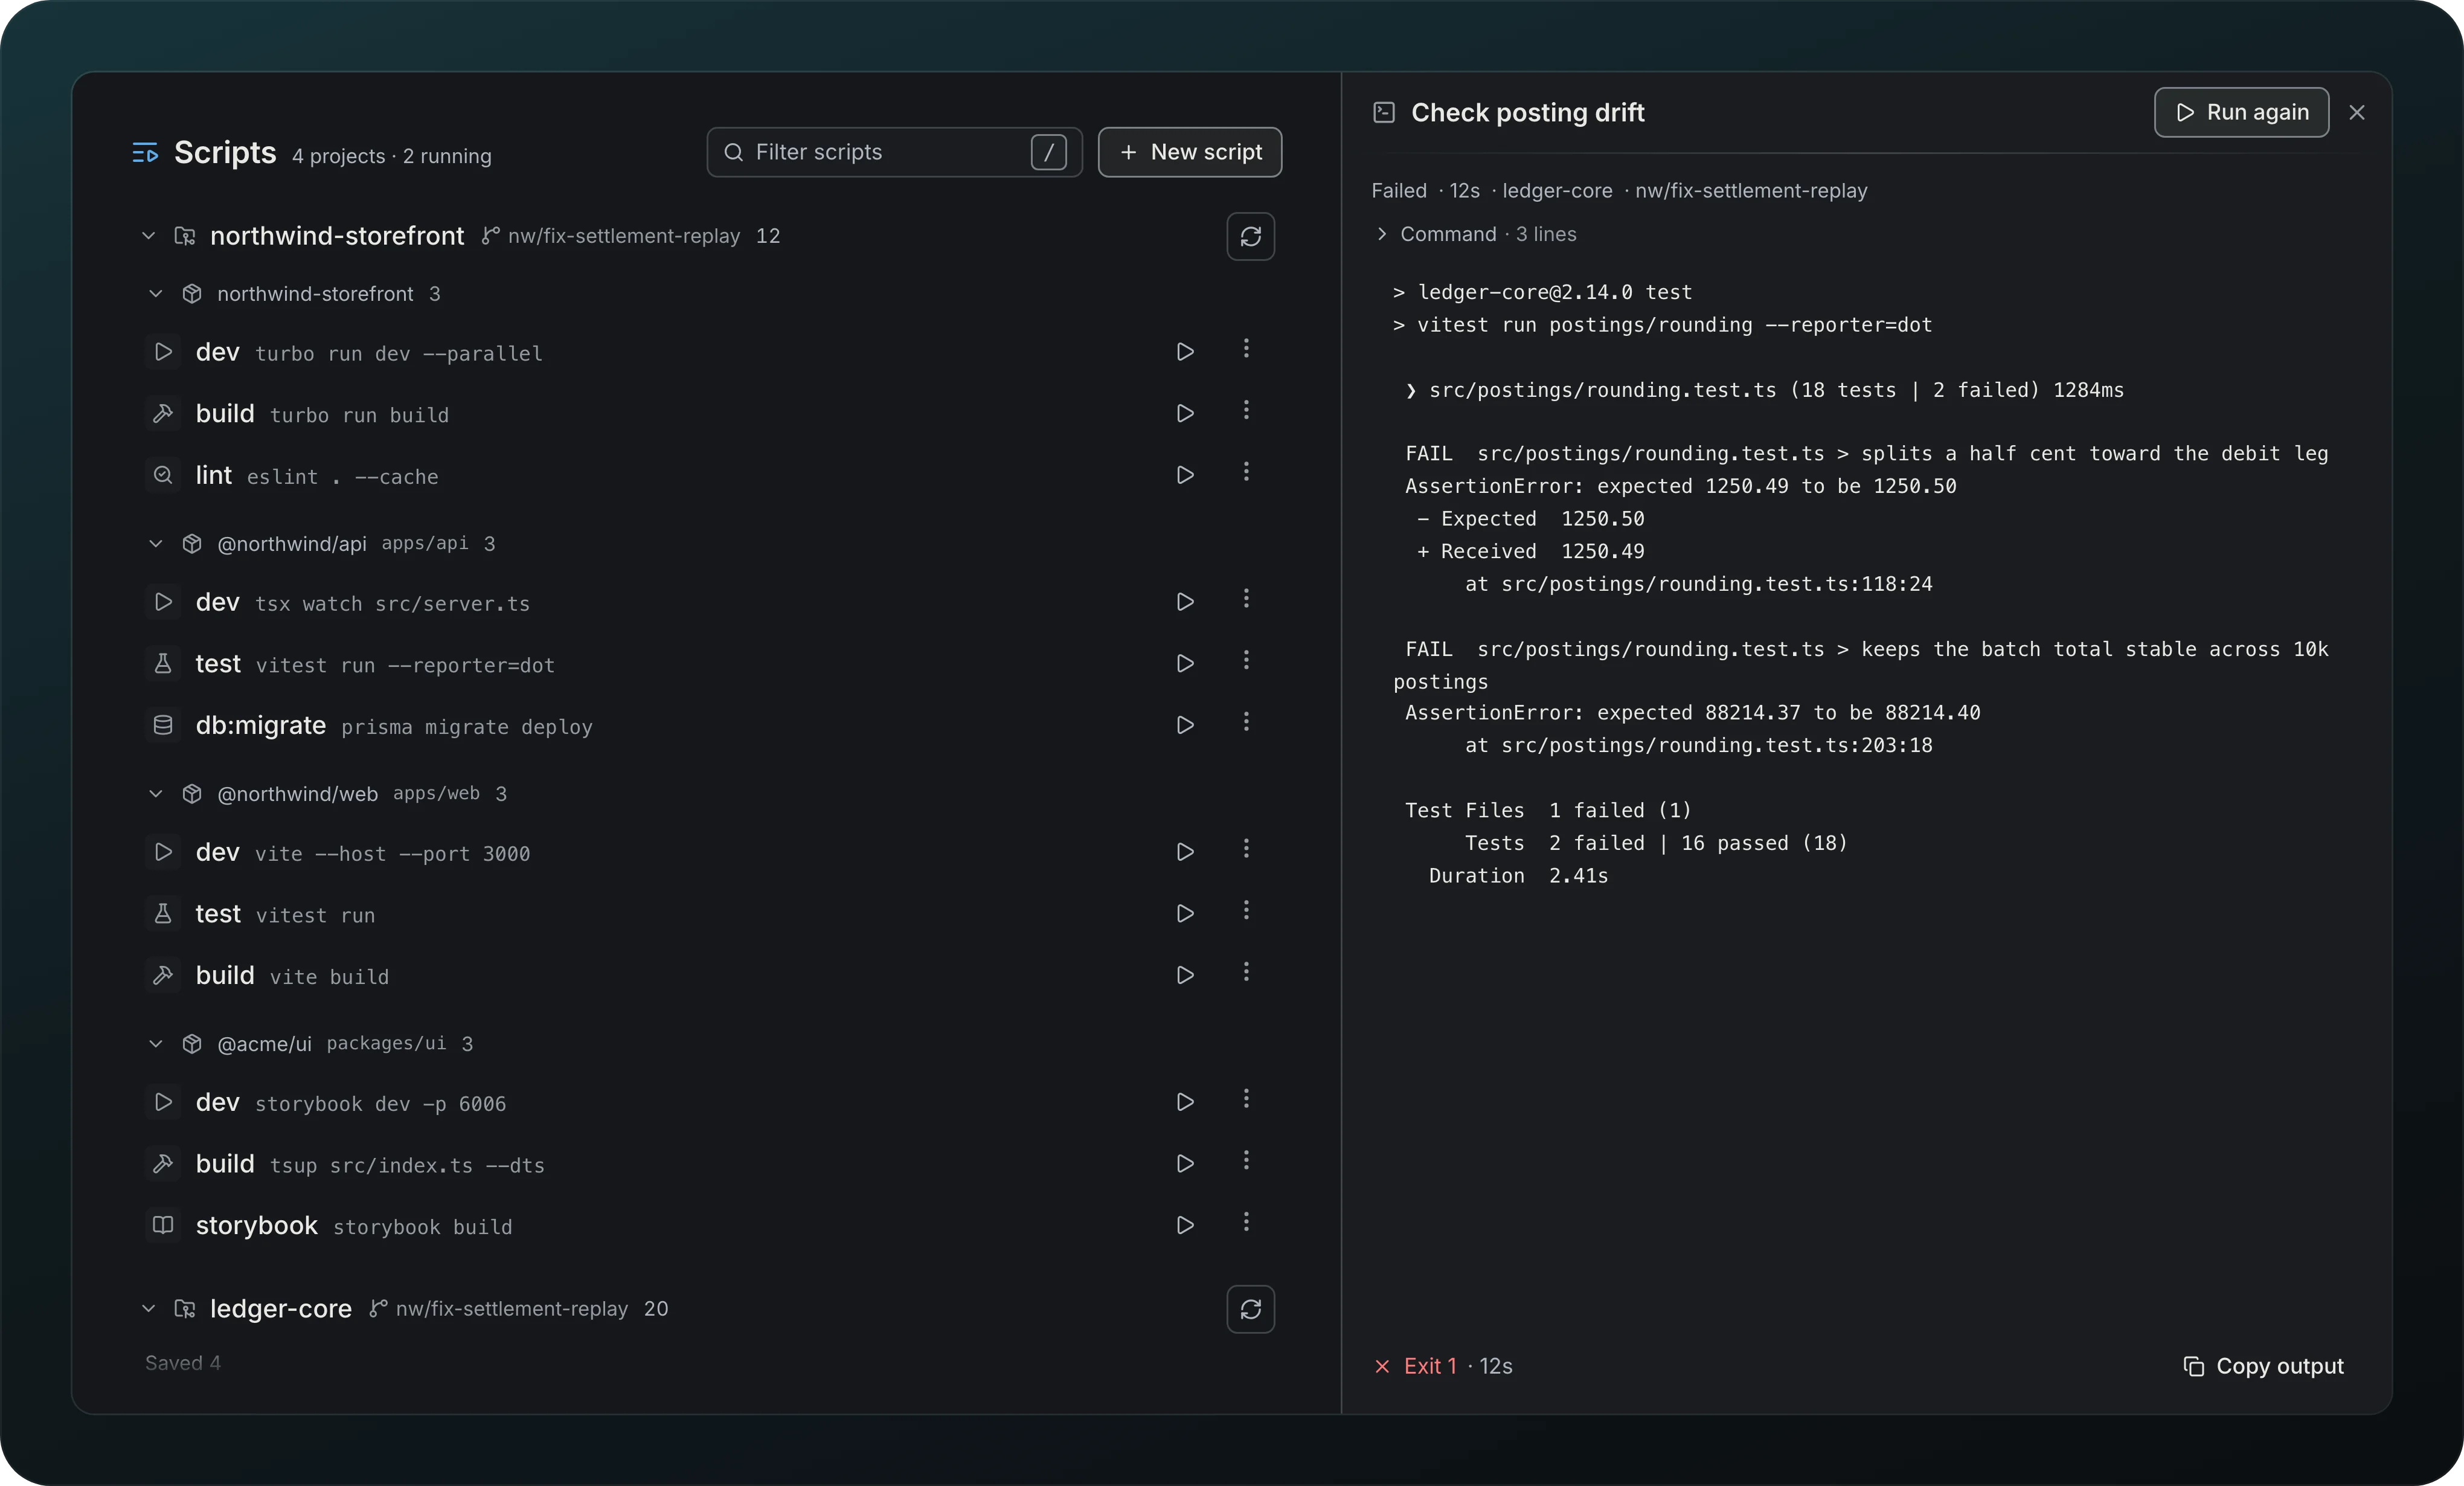Viewport: 2464px width, 1486px height.
Task: Open more options for lint script
Action: coord(1246,471)
